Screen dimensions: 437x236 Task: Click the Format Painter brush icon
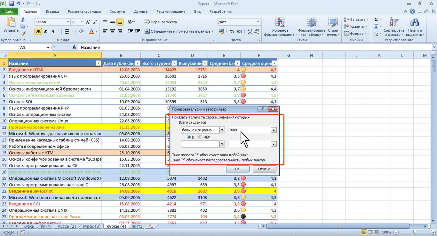point(23,33)
